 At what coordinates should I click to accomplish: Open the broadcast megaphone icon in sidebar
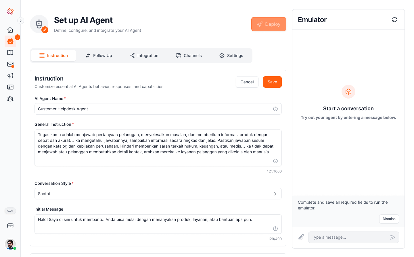pyautogui.click(x=10, y=76)
